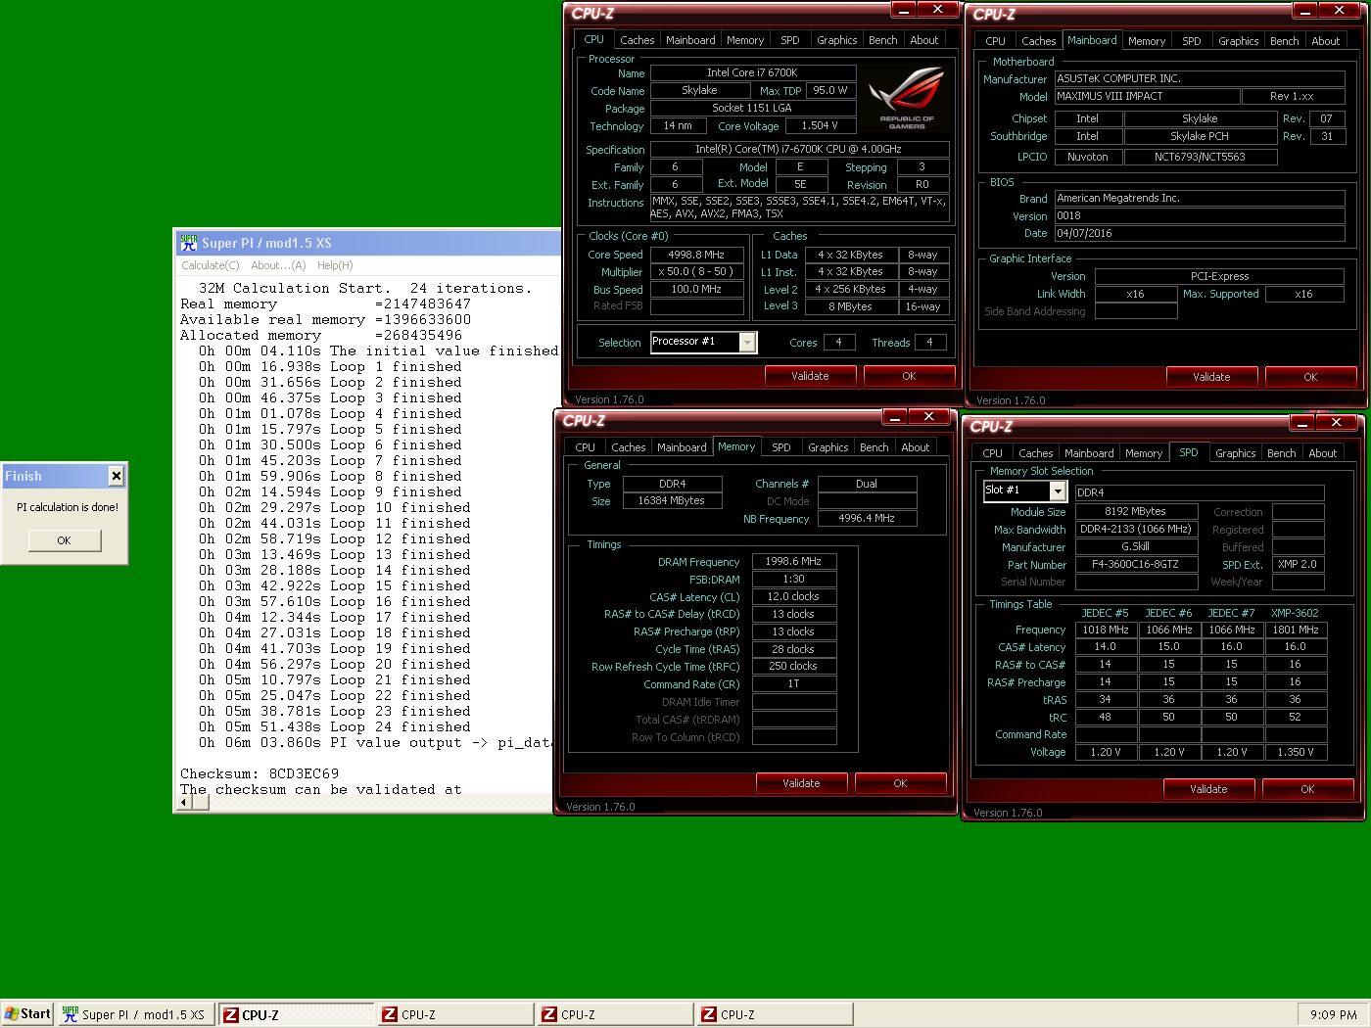Click the Manufacturer ASUSTeK COMPUTER INC. field
Screen dimensions: 1371x1028
[x=1199, y=79]
